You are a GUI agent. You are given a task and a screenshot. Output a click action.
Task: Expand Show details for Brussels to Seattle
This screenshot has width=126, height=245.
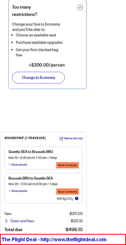click(x=18, y=191)
